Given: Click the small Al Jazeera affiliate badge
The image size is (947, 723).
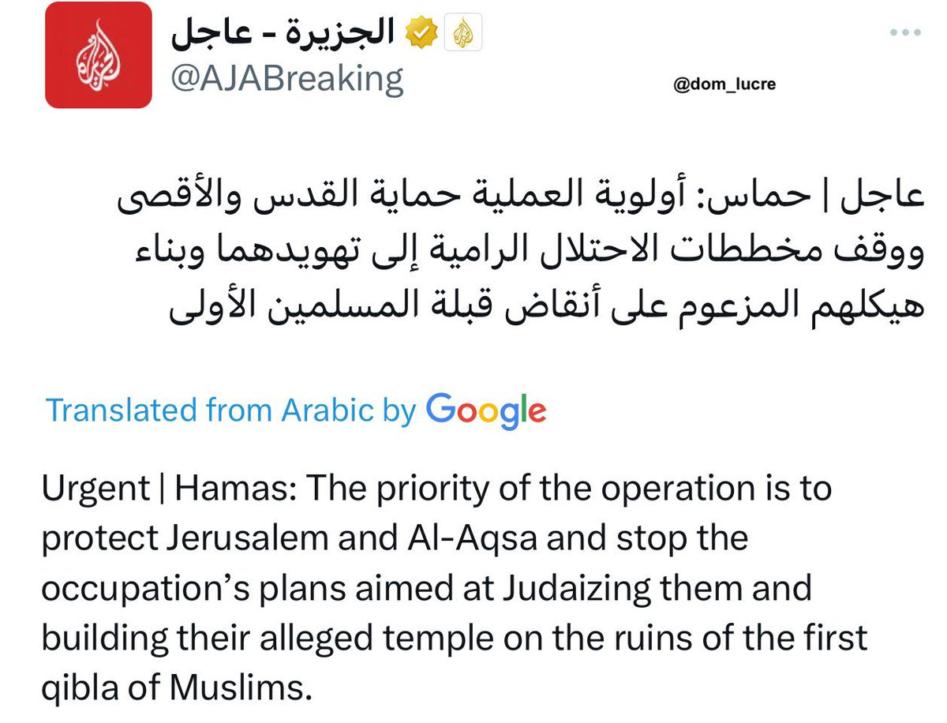Looking at the screenshot, I should (463, 34).
